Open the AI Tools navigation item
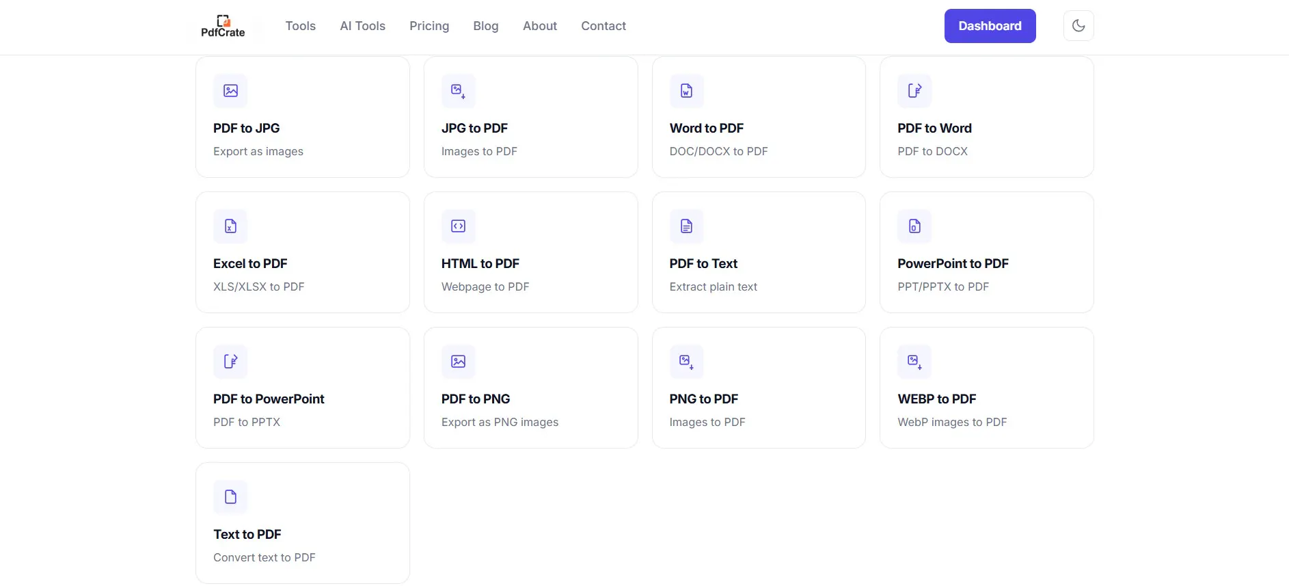Image resolution: width=1289 pixels, height=586 pixels. (362, 26)
